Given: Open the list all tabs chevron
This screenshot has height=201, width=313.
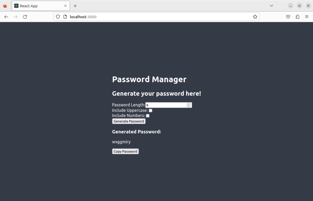Looking at the screenshot, I should (x=271, y=6).
